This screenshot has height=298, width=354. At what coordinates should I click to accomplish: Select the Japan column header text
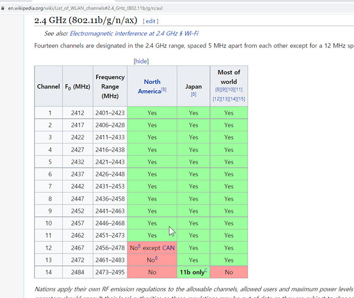pyautogui.click(x=194, y=86)
